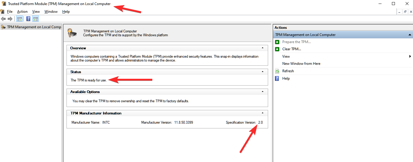This screenshot has width=413, height=162.
Task: Click the text 'The TPM is ready for use.'
Action: pyautogui.click(x=88, y=80)
